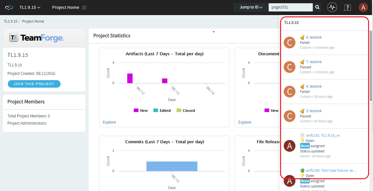Image resolution: width=373 pixels, height=191 pixels.
Task: Click the C avatar on the 3: testlink entry
Action: point(290,116)
